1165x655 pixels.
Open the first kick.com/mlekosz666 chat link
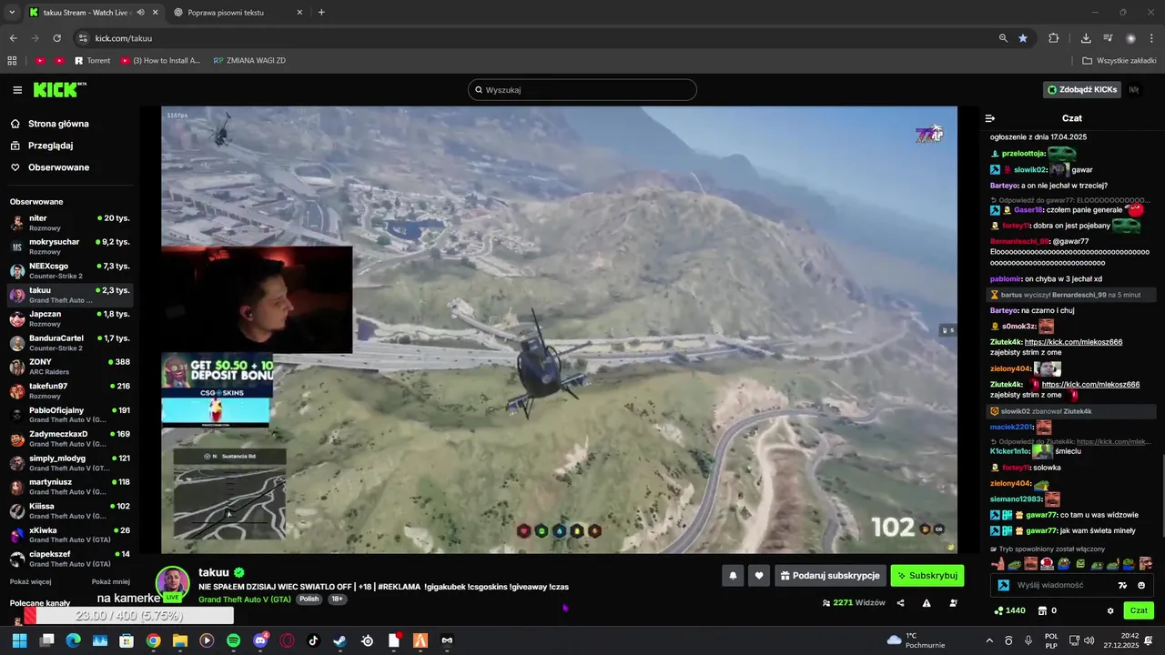click(x=1073, y=342)
